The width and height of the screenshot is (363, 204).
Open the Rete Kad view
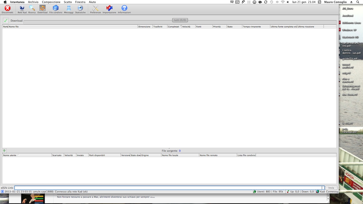(x=22, y=9)
